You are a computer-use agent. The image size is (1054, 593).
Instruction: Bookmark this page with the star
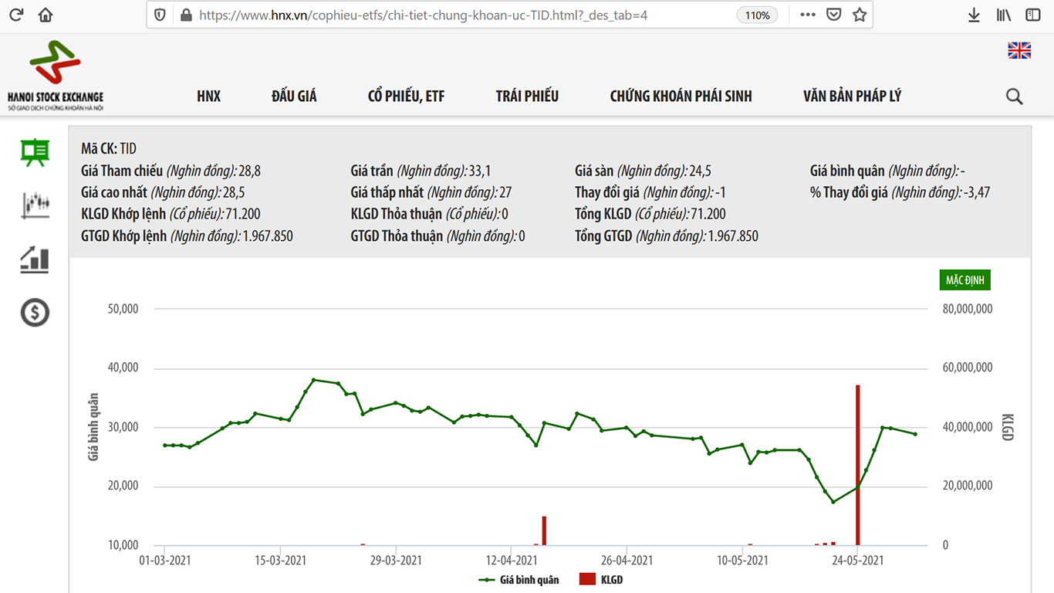(x=860, y=15)
